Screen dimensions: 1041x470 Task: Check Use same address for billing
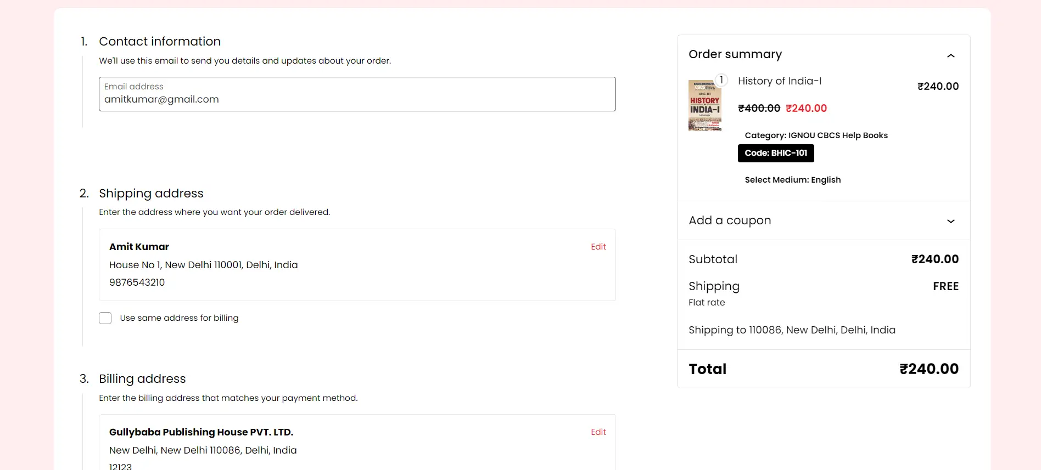pos(105,318)
